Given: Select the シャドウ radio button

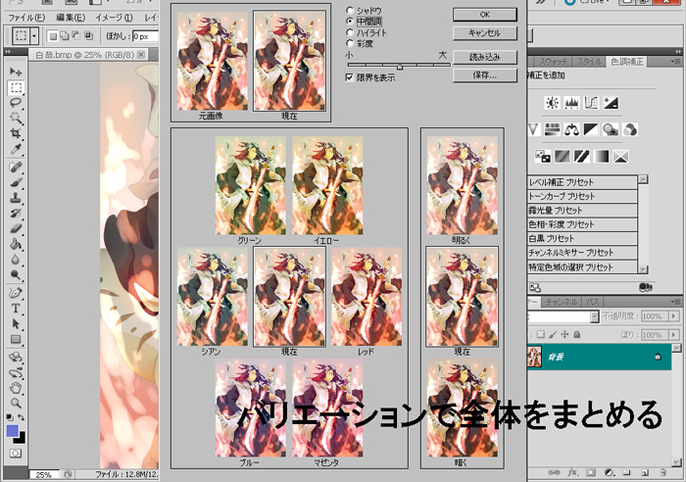Looking at the screenshot, I should tap(350, 10).
